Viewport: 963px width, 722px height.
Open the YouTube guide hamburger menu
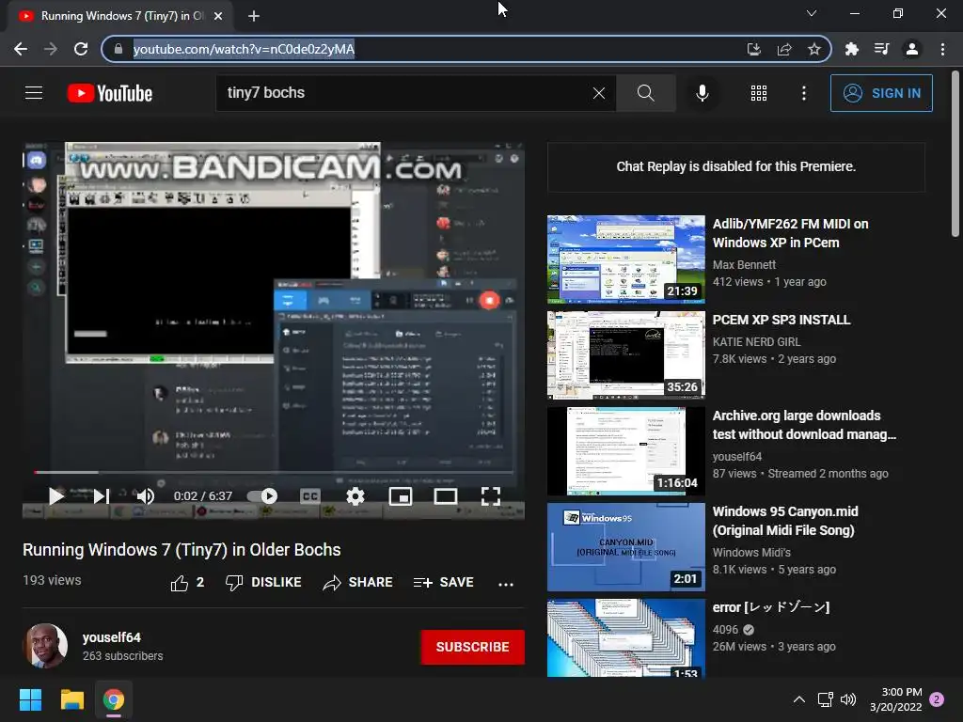click(34, 93)
